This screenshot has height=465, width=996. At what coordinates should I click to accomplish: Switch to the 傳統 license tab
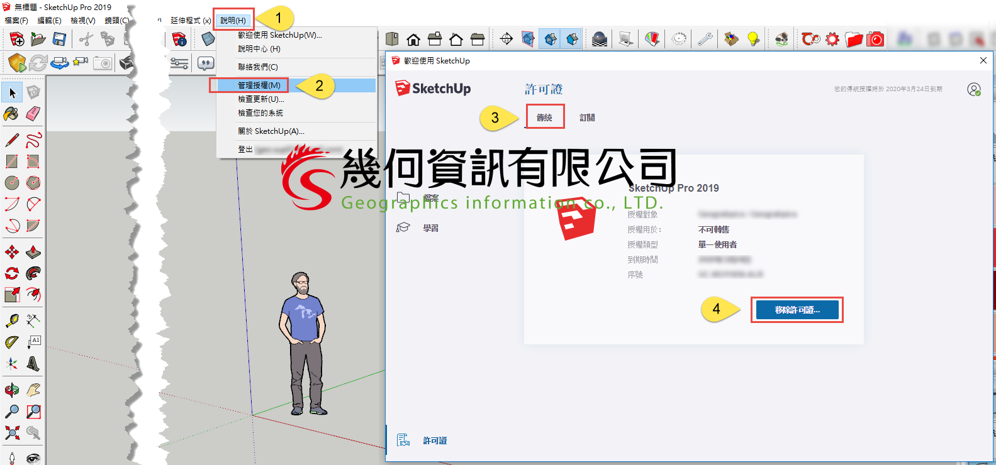(x=544, y=118)
